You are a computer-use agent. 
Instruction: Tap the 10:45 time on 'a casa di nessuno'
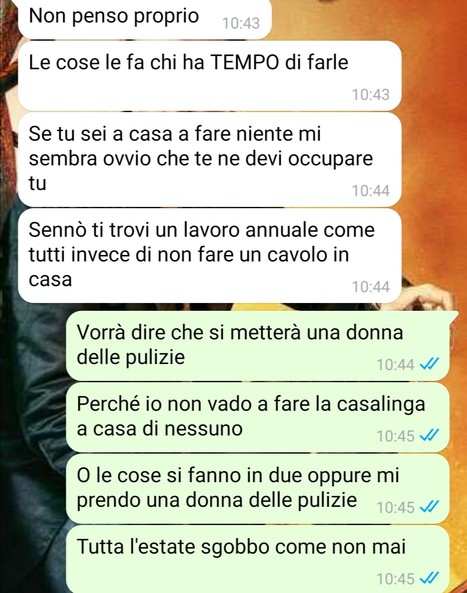click(395, 436)
